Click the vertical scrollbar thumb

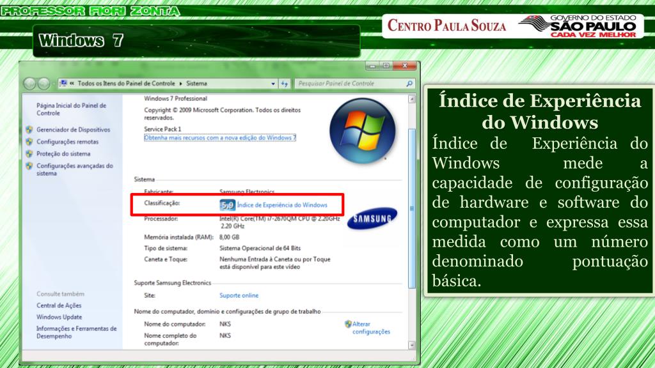tap(411, 209)
